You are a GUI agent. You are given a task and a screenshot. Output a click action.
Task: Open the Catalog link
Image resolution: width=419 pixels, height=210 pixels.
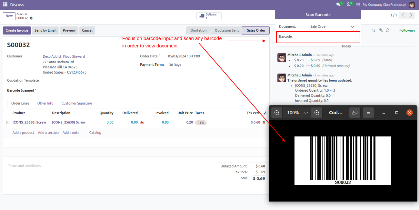pyautogui.click(x=95, y=133)
